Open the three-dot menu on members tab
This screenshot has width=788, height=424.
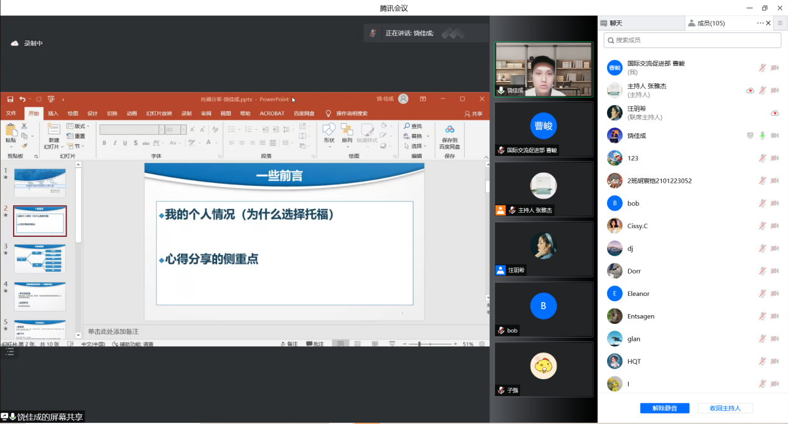tap(759, 23)
